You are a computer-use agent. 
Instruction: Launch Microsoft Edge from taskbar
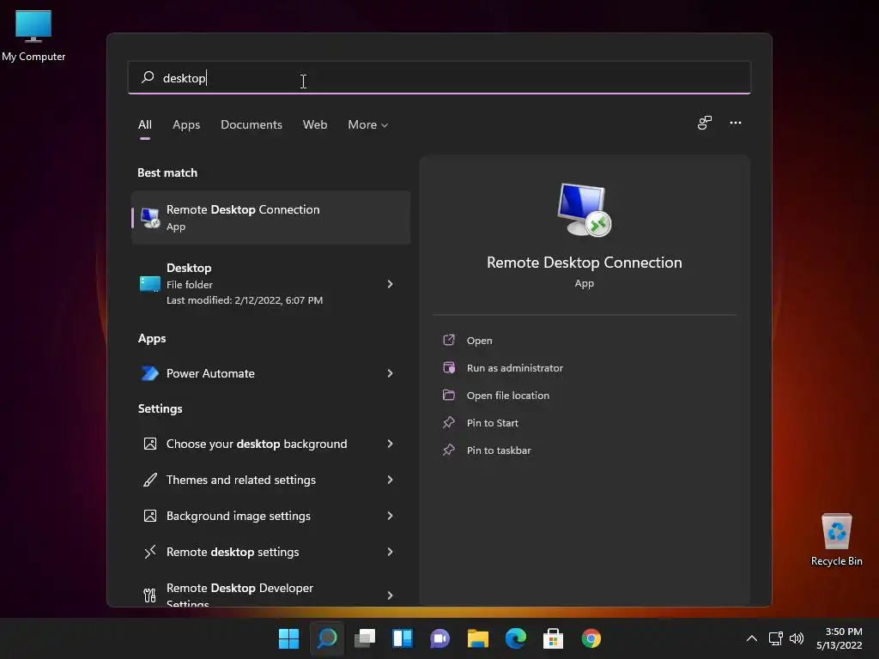(x=516, y=638)
